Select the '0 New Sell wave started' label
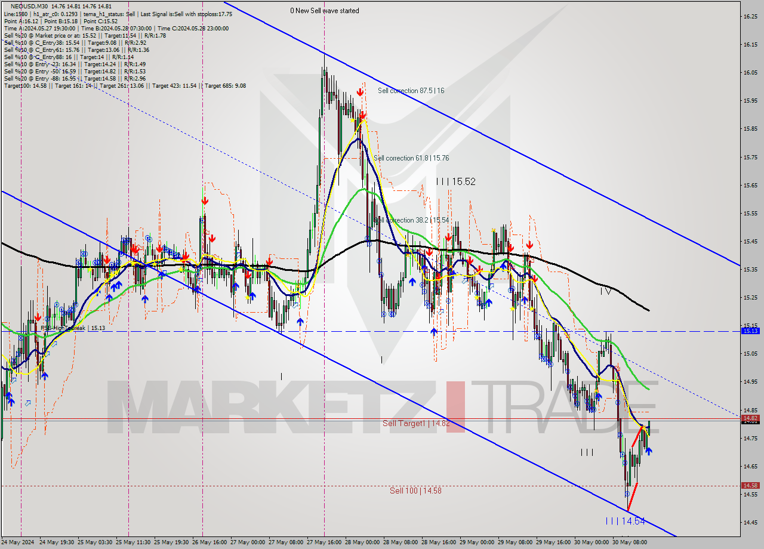 click(325, 11)
